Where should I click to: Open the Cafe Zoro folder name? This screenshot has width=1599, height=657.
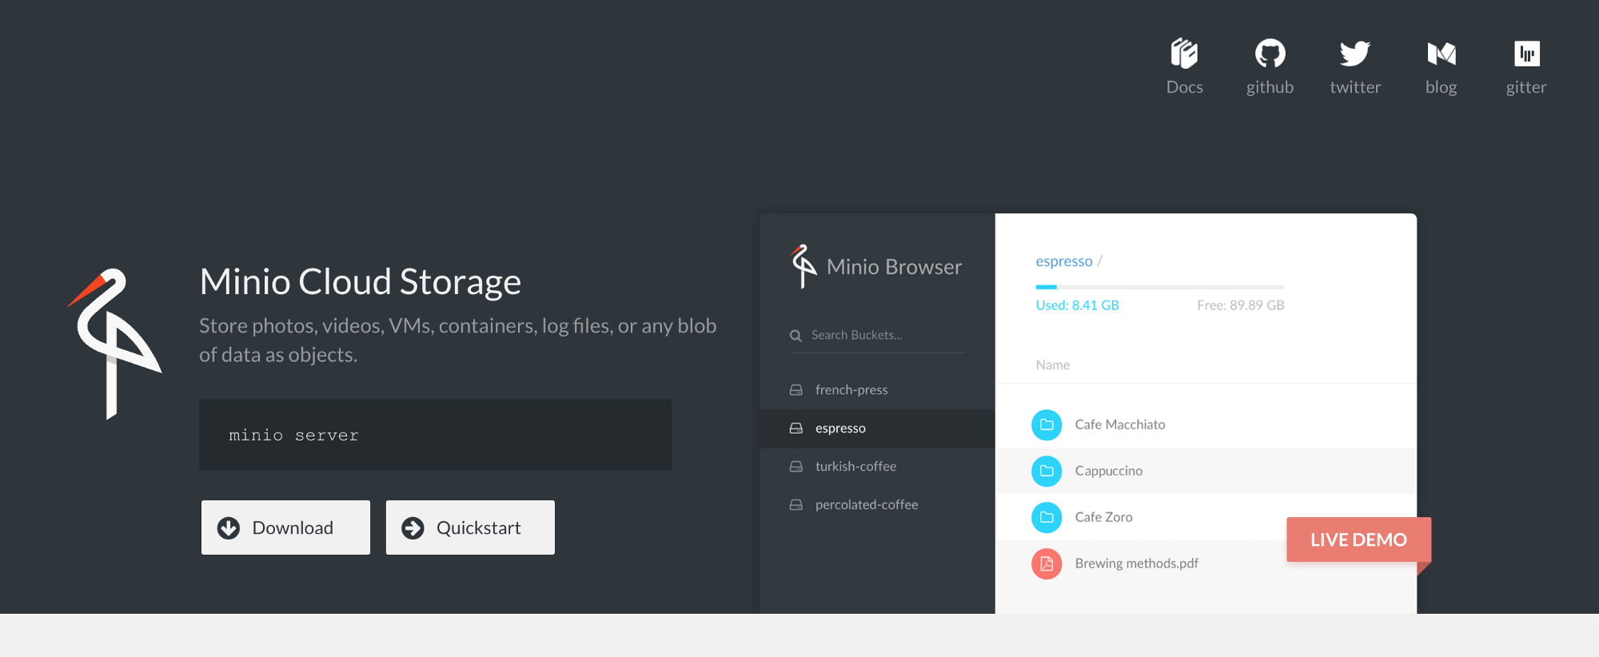(x=1103, y=517)
